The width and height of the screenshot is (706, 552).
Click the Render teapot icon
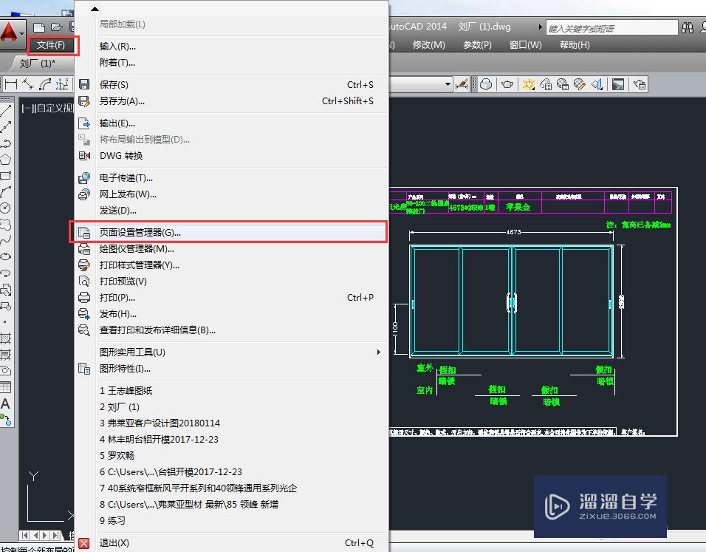[505, 84]
